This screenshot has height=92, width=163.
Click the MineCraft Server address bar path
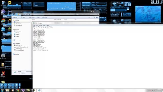point(25,14)
